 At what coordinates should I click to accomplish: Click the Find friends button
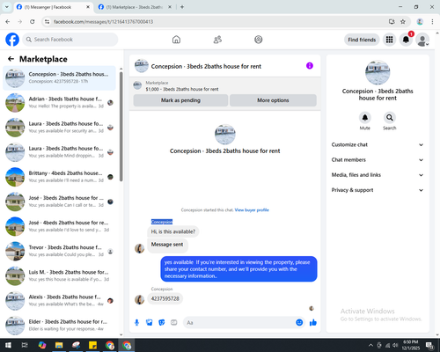point(362,40)
